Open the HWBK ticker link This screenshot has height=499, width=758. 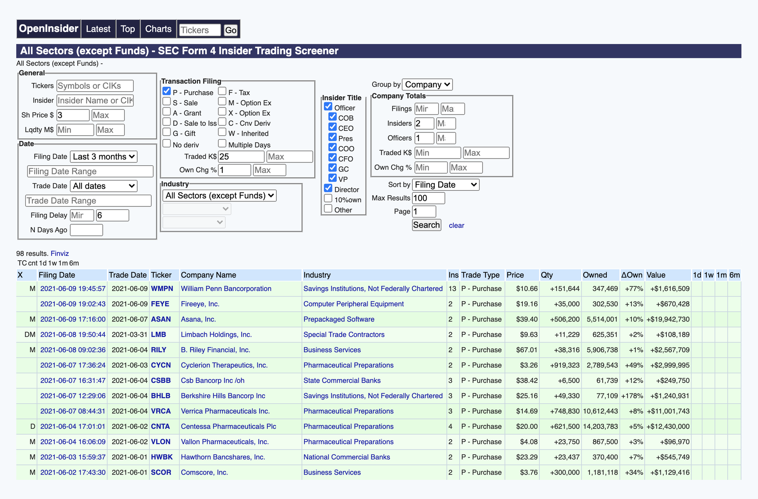[x=162, y=457]
